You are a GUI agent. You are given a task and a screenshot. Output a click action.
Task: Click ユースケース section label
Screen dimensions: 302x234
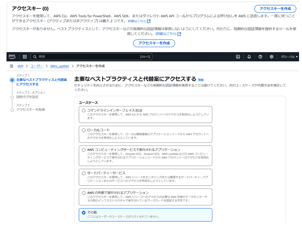[x=88, y=102]
